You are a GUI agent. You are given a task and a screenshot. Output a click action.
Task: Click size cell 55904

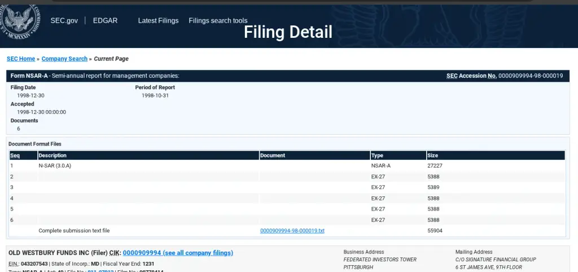tap(435, 231)
